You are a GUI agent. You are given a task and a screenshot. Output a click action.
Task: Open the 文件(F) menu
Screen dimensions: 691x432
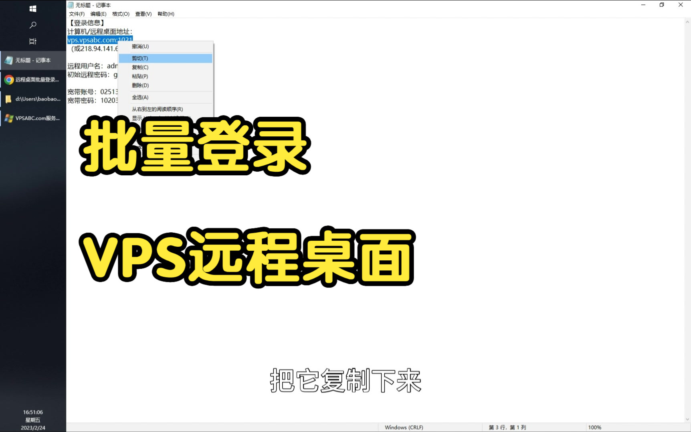point(77,14)
